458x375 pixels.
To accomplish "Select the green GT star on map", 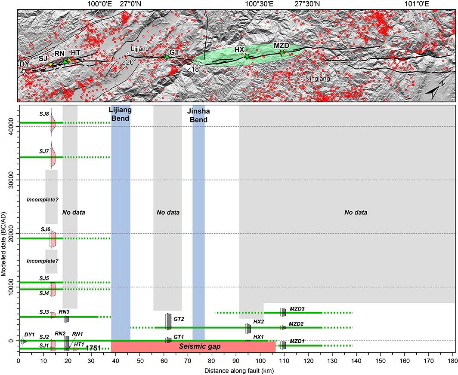I will click(167, 57).
